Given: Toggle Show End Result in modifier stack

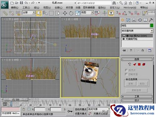Looking at the screenshot, I should pyautogui.click(x=131, y=51).
